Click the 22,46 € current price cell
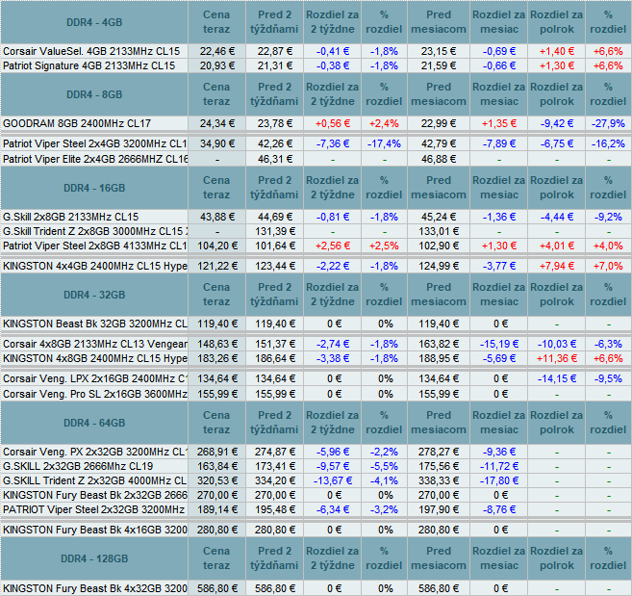This screenshot has height=596, width=632. coord(216,52)
